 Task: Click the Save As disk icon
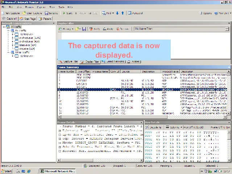(46, 13)
